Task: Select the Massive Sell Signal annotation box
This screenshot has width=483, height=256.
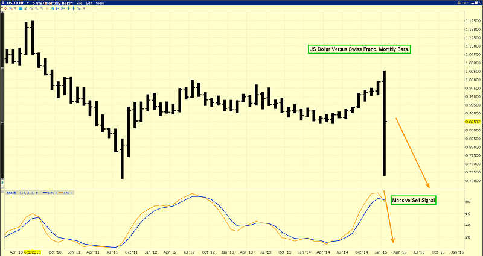Action: (413, 199)
